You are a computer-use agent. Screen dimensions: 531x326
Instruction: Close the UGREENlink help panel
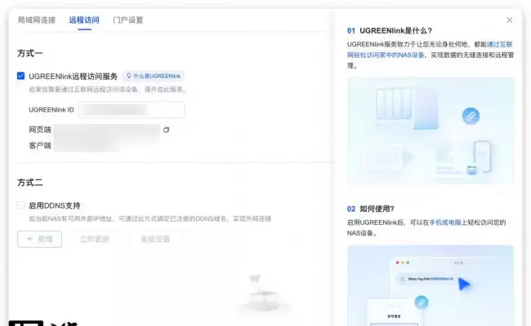509,20
